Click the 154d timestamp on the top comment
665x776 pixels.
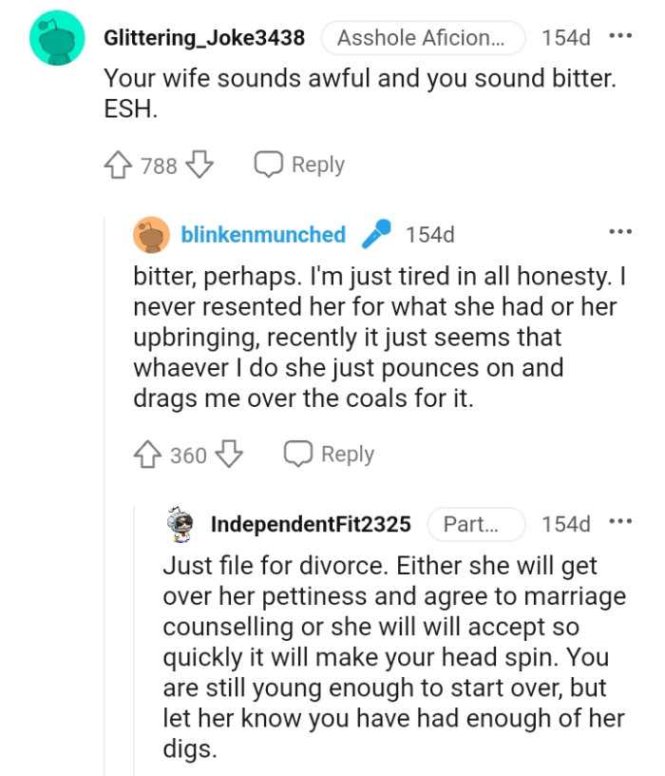[x=566, y=38]
